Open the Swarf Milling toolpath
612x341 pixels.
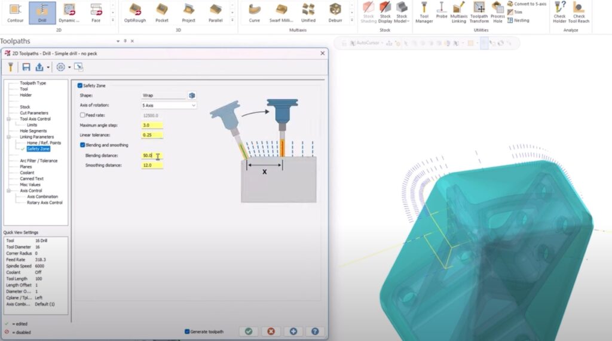pos(281,13)
